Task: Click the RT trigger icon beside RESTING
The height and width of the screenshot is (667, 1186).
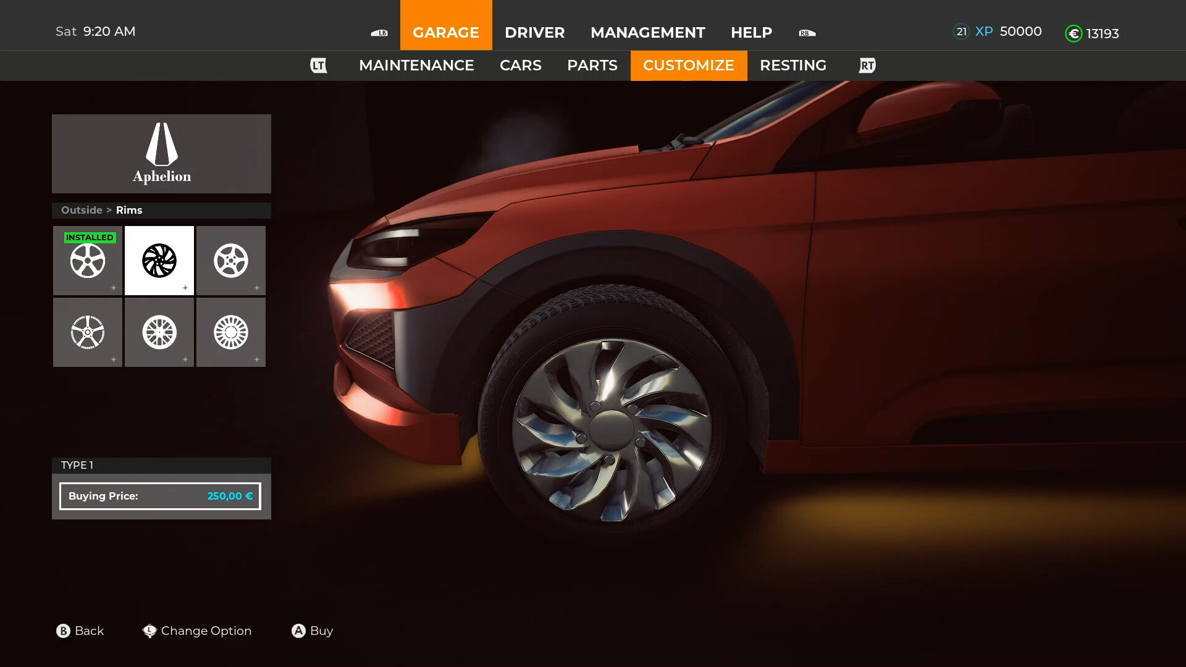Action: pos(867,65)
